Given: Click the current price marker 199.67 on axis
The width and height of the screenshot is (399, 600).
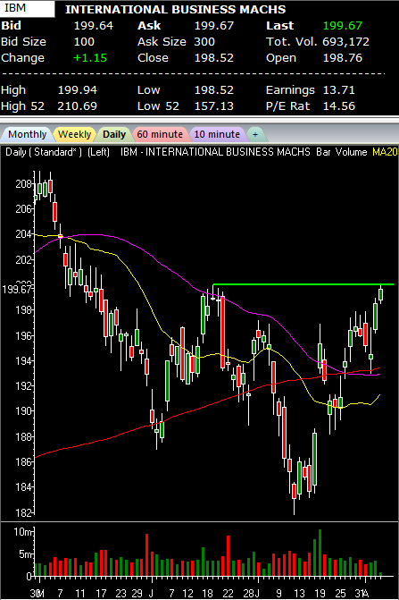Looking at the screenshot, I should point(16,290).
